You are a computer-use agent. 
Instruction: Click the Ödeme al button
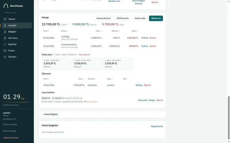point(156,18)
